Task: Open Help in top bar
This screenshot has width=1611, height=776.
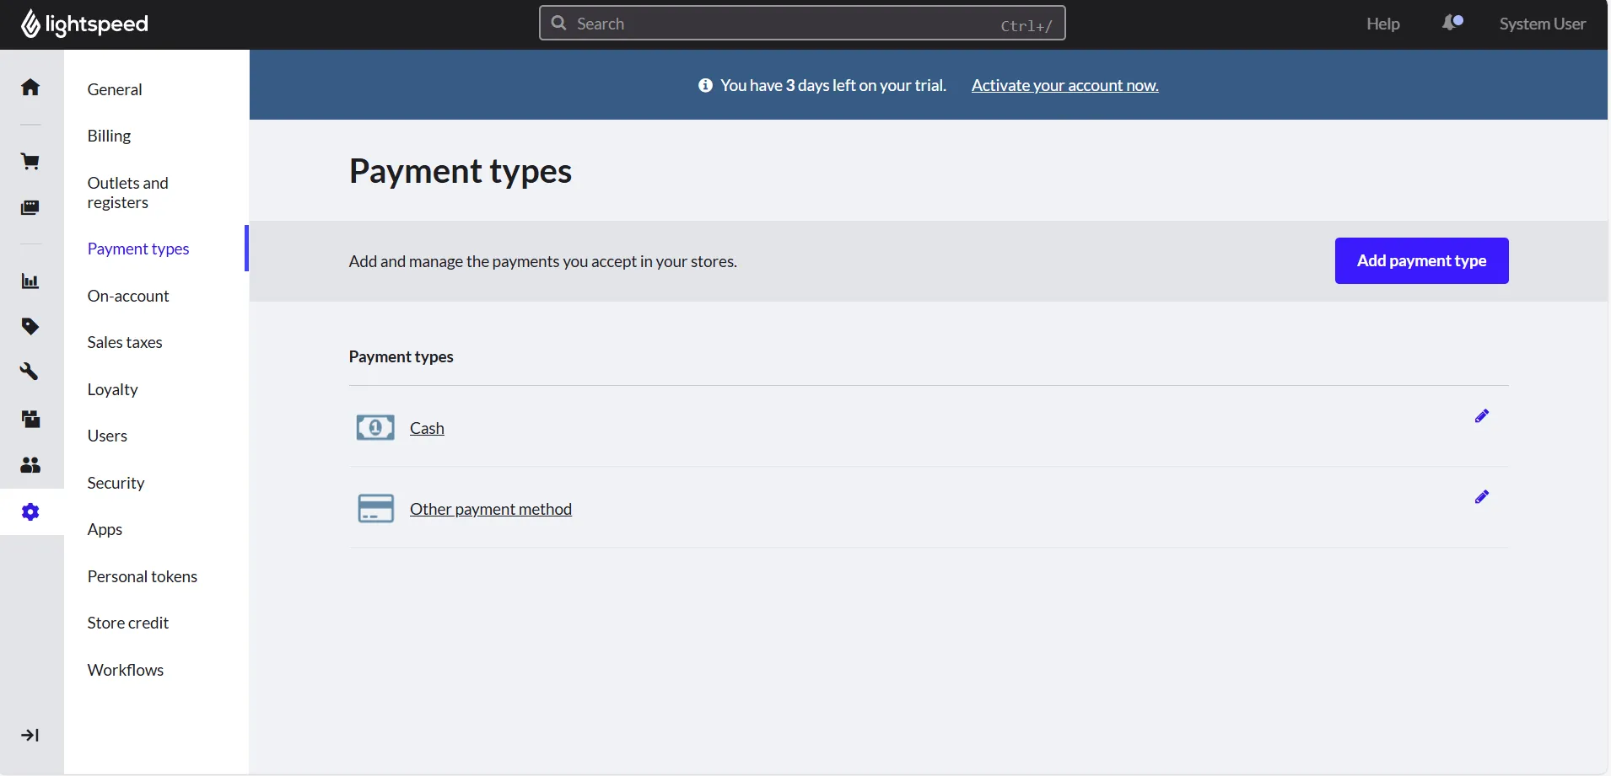Action: [x=1383, y=24]
